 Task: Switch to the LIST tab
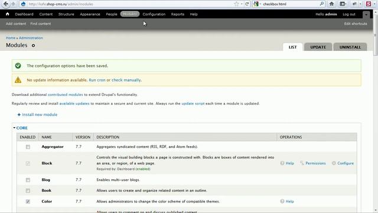click(293, 47)
